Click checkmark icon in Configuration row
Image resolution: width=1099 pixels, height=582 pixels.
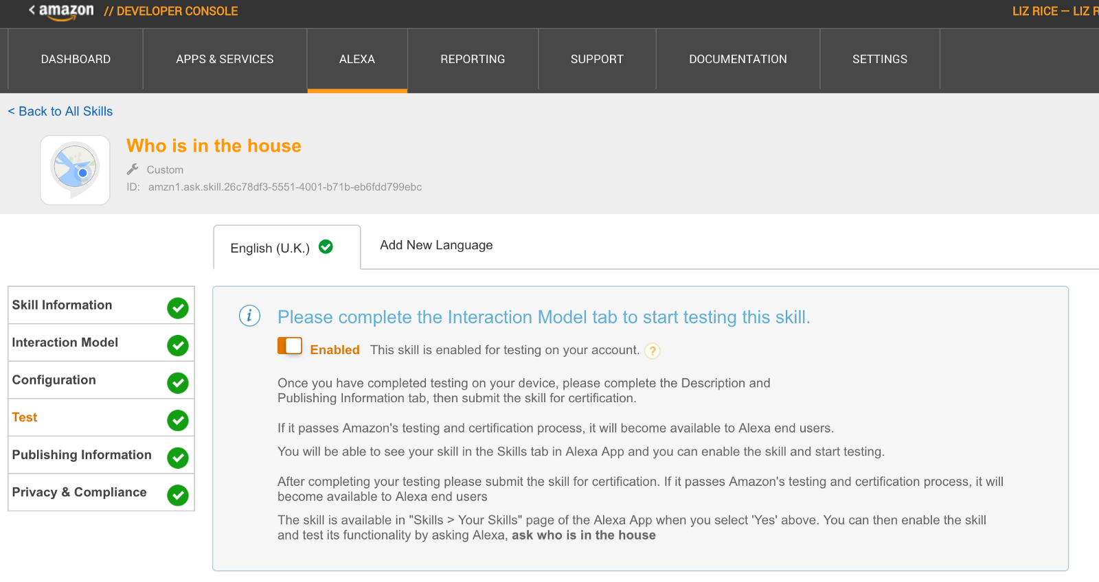point(178,383)
